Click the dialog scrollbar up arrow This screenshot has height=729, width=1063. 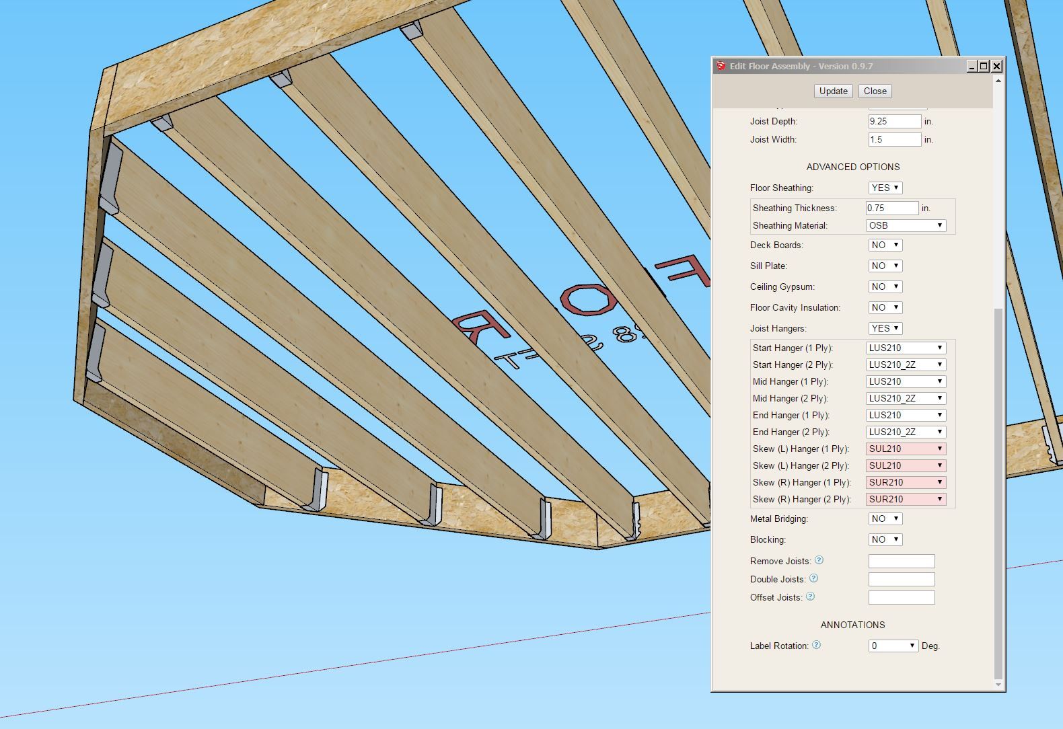(998, 81)
